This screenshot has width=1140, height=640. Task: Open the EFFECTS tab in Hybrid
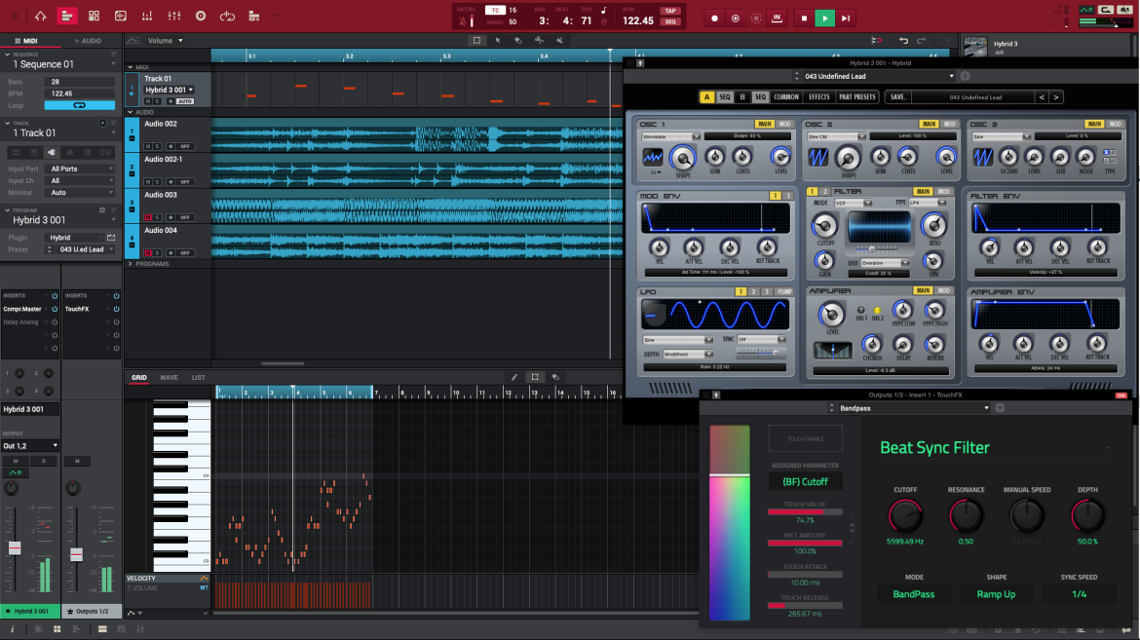point(818,96)
